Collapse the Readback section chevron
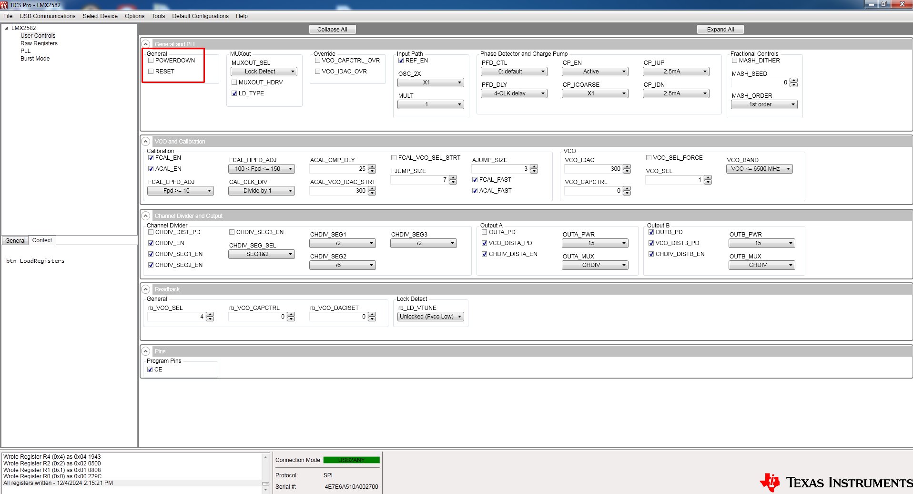 (x=146, y=289)
